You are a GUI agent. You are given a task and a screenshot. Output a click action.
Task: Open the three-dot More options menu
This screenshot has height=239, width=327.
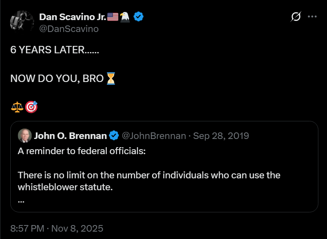(312, 17)
